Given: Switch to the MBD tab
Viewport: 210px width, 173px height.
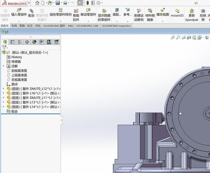Looking at the screenshot, I should [x=71, y=26].
